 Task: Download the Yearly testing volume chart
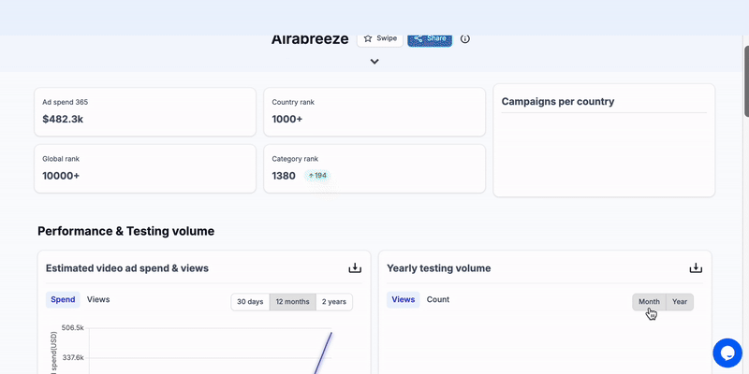tap(696, 268)
